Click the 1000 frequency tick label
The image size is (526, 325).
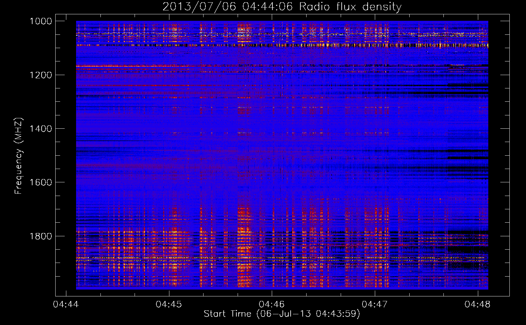click(41, 21)
